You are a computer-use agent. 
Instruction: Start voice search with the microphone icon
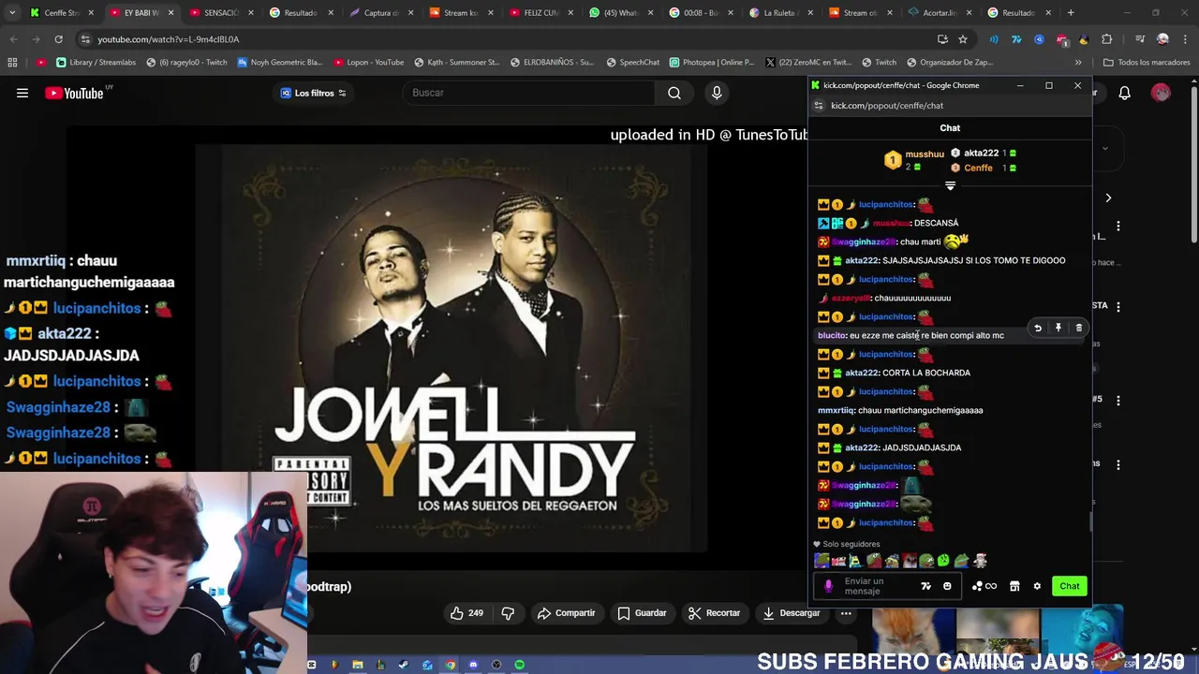(x=717, y=93)
